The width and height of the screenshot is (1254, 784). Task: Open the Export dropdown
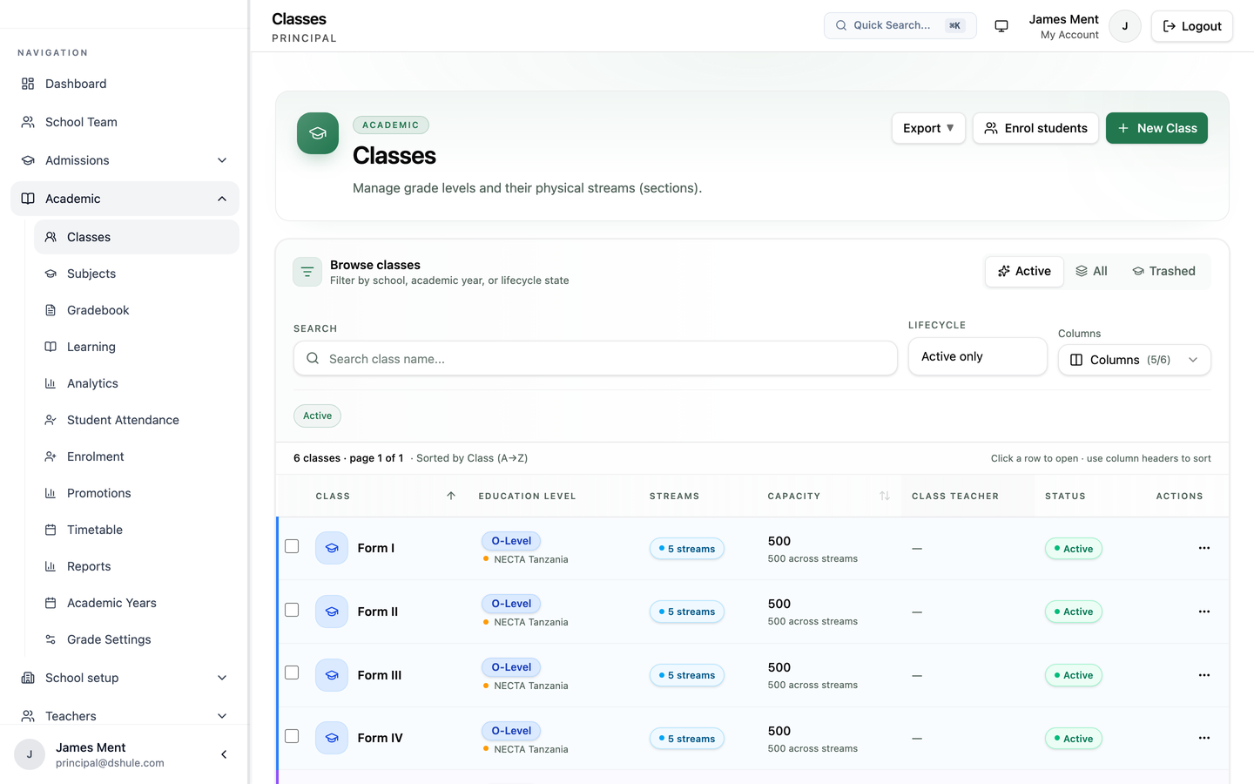point(928,128)
